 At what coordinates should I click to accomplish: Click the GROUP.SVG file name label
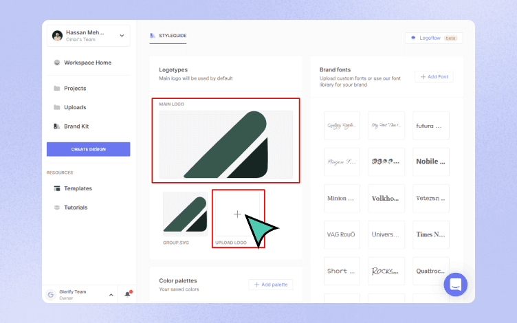176,243
